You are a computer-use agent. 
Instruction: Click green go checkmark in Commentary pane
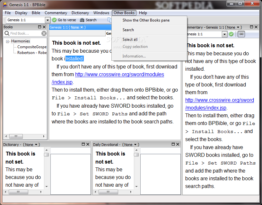pos(231,34)
